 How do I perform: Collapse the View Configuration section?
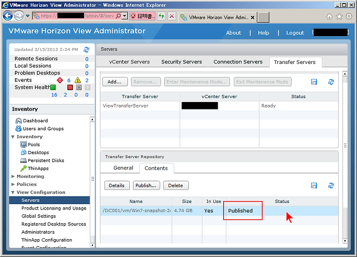pyautogui.click(x=13, y=193)
